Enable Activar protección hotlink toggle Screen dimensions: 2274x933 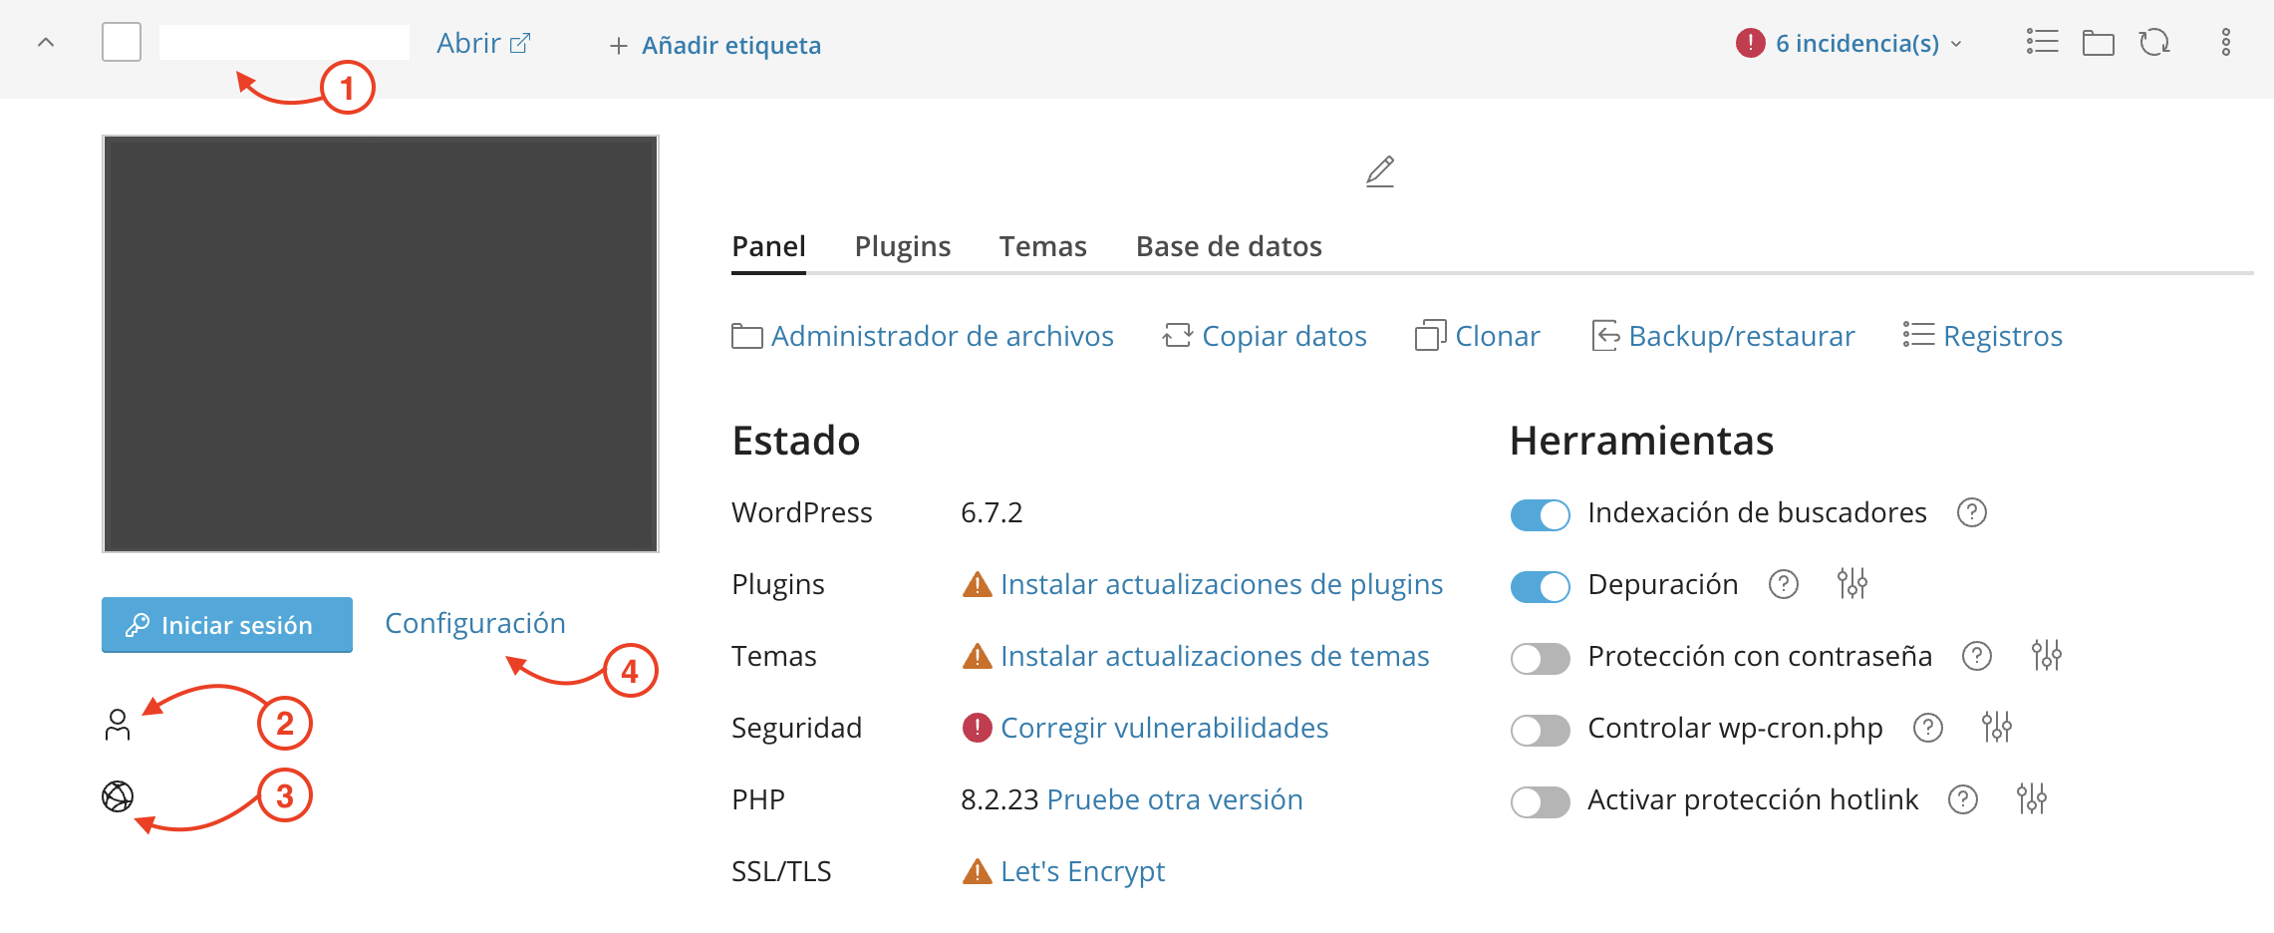click(x=1541, y=801)
